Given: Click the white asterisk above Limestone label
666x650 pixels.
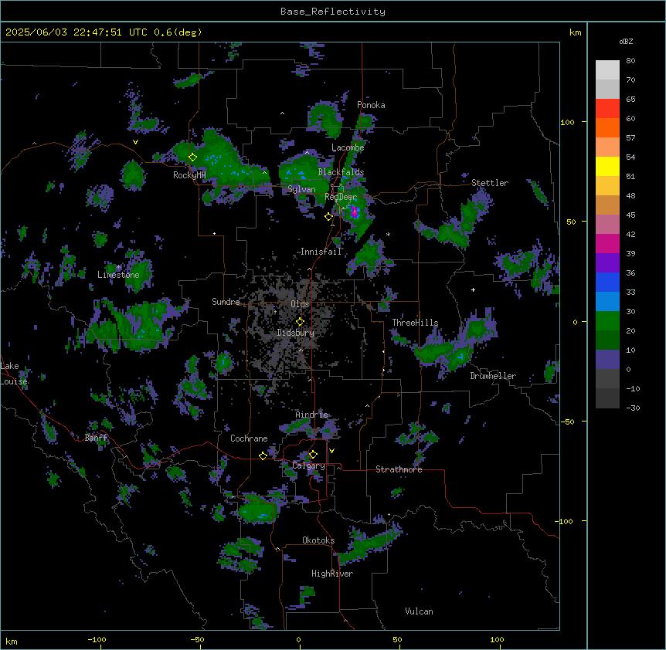Looking at the screenshot, I should [x=119, y=267].
